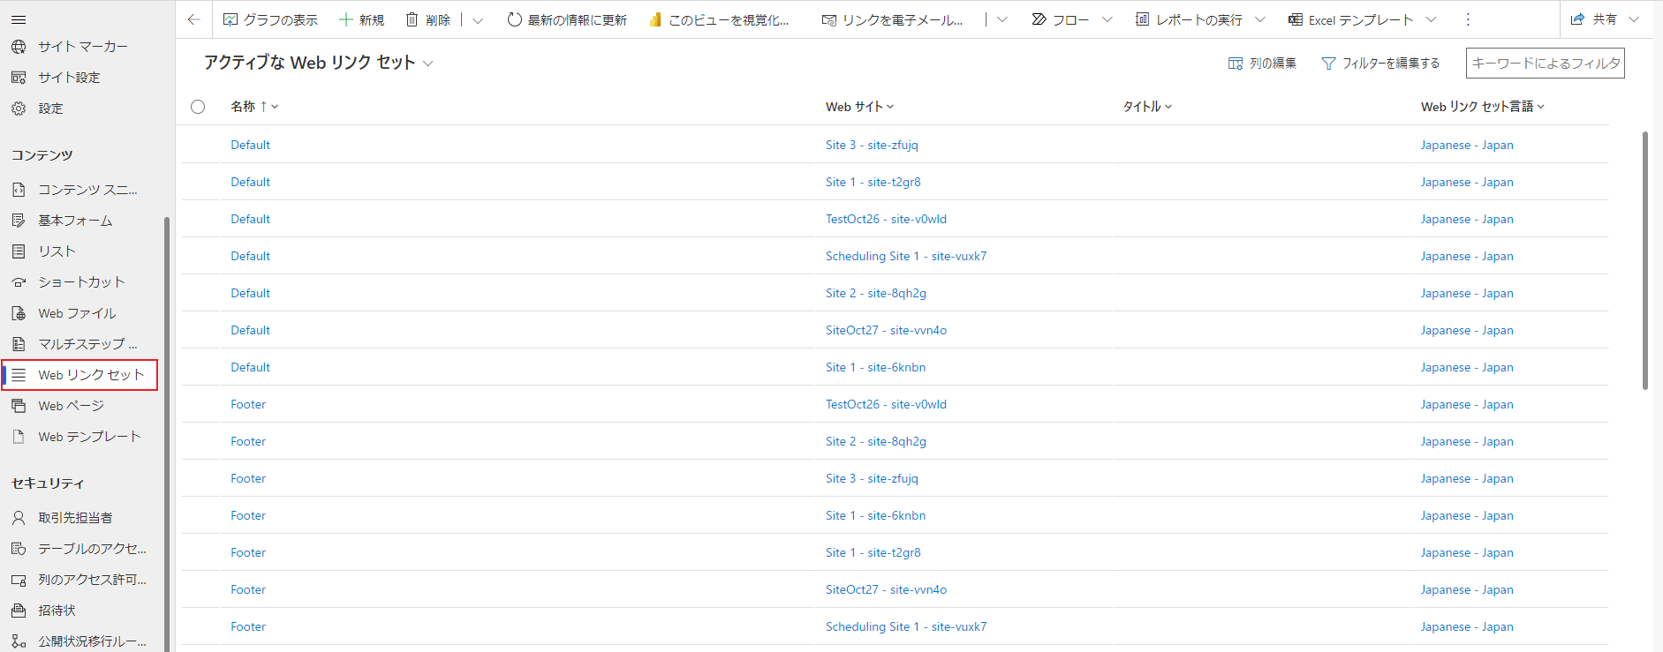The height and width of the screenshot is (652, 1663).
Task: Click the 列の編集 columns icon
Action: point(1236,64)
